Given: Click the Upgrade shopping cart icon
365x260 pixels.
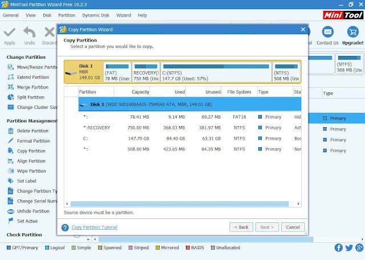Looking at the screenshot, I should click(353, 32).
